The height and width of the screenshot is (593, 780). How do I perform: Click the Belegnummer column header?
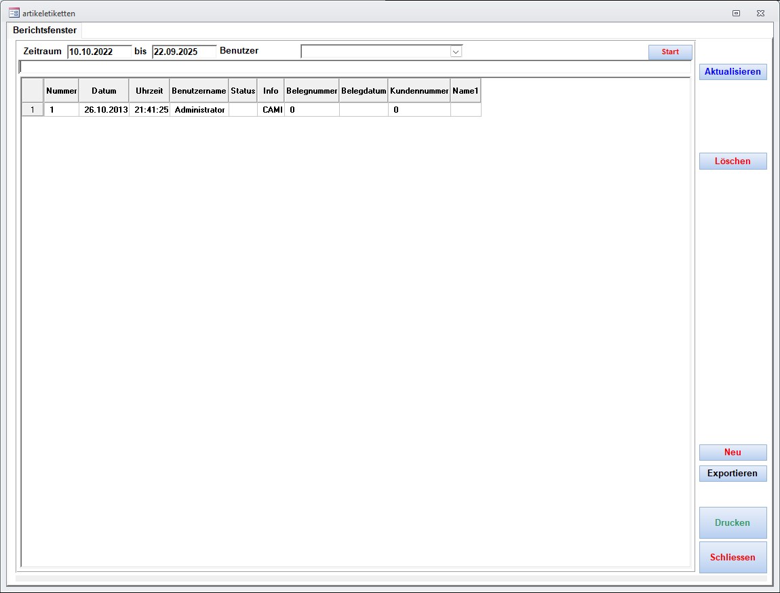[311, 91]
